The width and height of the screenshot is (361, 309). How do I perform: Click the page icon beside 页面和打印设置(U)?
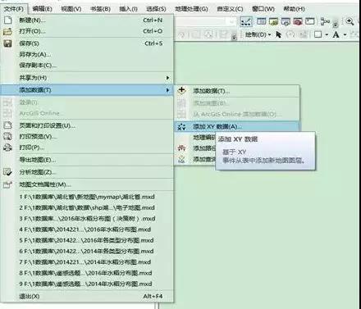(x=7, y=125)
